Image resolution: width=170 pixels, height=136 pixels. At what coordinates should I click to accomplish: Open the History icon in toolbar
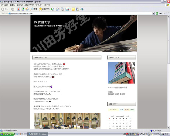pyautogui.click(x=52, y=9)
